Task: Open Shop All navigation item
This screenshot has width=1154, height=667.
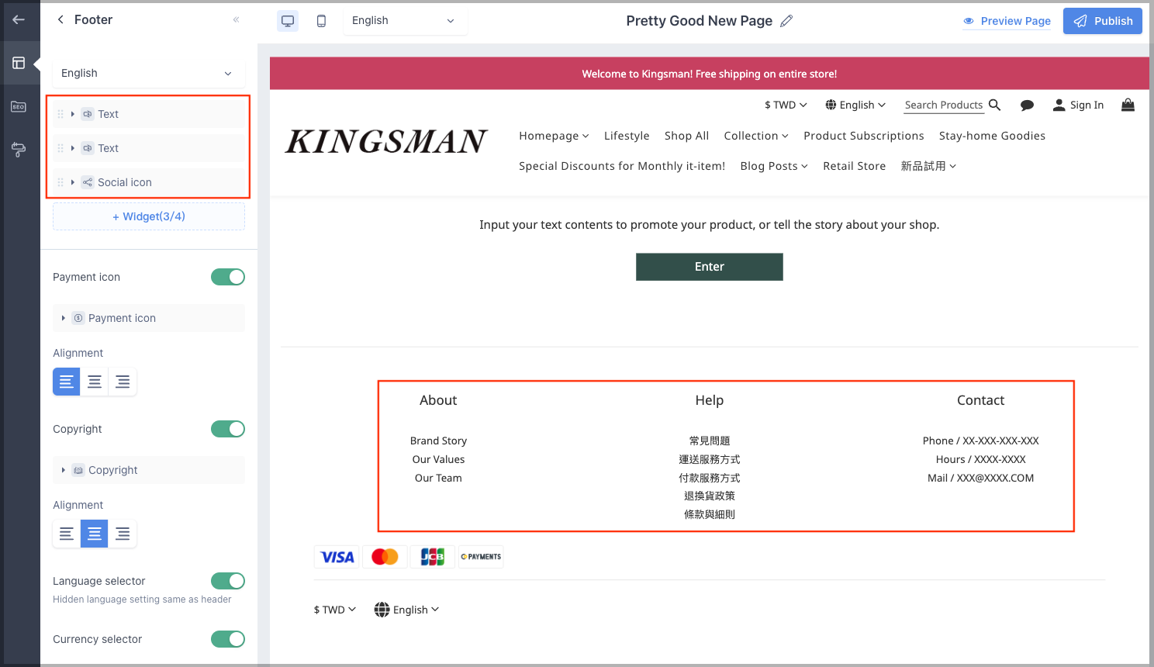Action: tap(686, 136)
